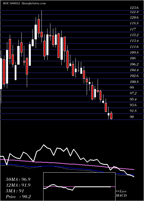This screenshot has width=144, height=201.
Task: Click the 91.8 price axis label
Action: click(134, 111)
